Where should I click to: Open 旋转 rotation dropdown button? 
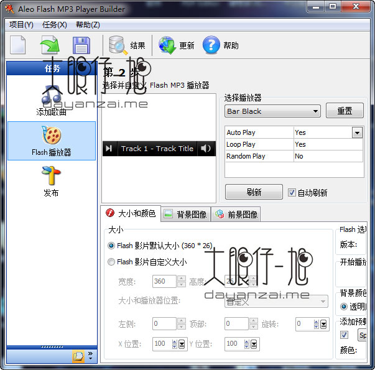pos(323,325)
